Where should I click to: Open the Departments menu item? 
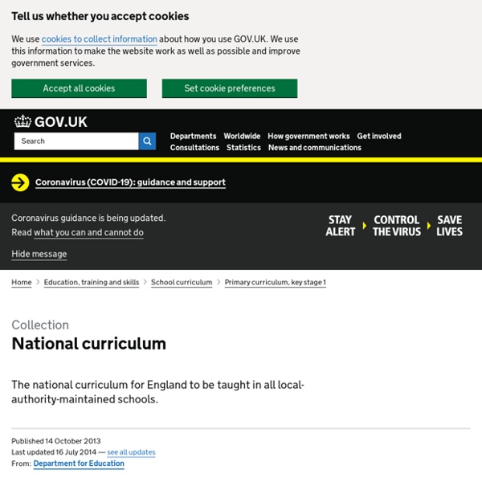(193, 136)
